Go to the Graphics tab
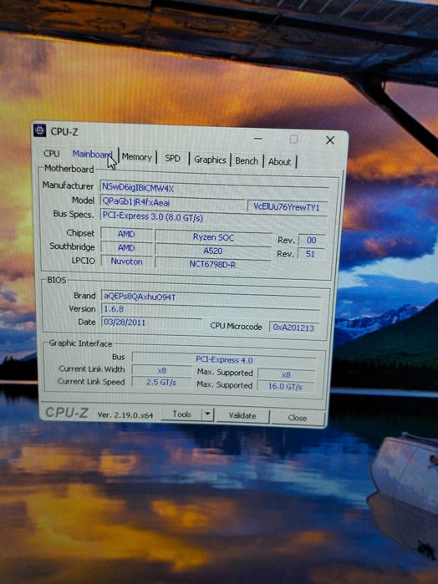 coord(210,160)
